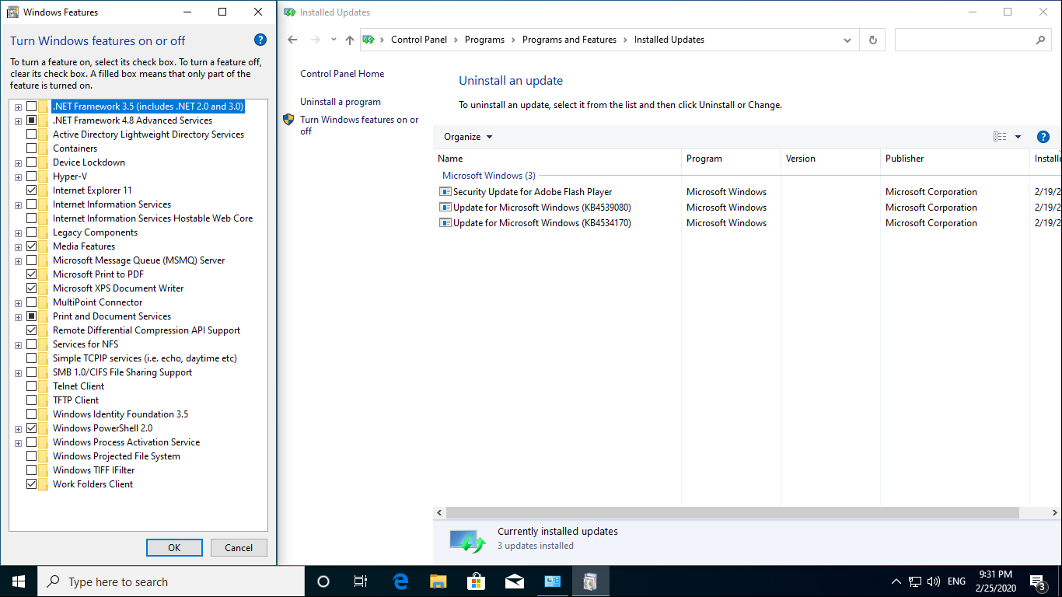Viewport: 1062px width, 597px height.
Task: Click the icon of update KB4534170
Action: coord(445,223)
